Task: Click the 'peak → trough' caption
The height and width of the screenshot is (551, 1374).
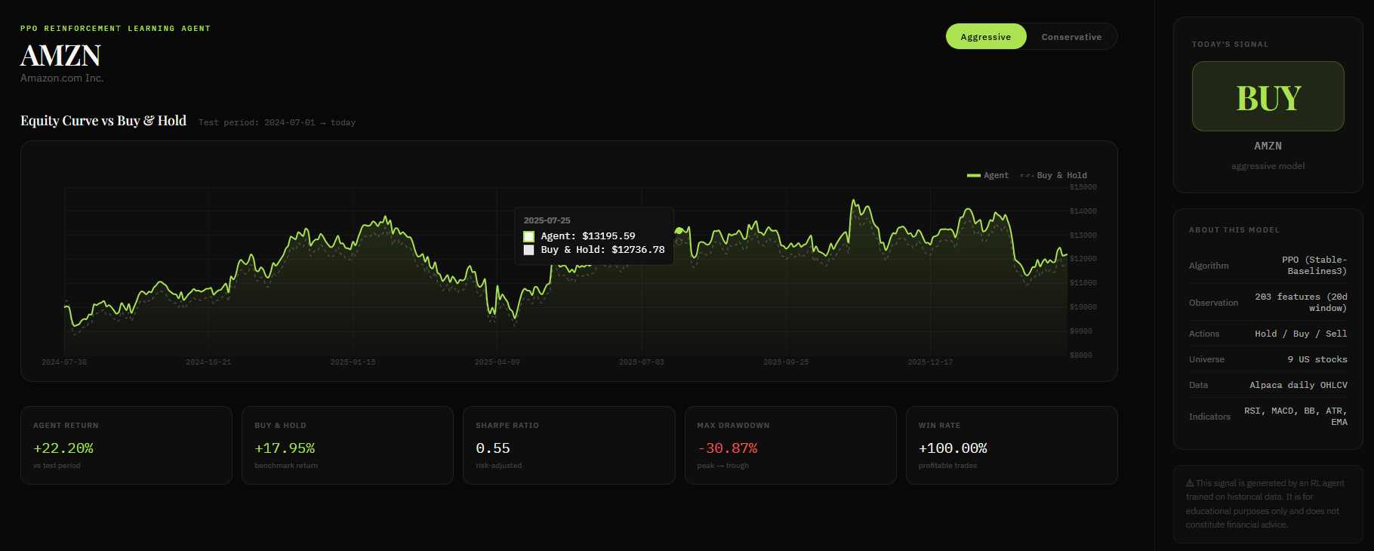Action: click(723, 466)
